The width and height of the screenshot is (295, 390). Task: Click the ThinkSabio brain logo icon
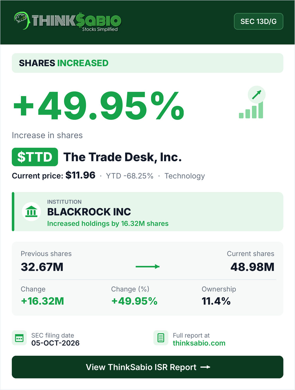tap(22, 20)
